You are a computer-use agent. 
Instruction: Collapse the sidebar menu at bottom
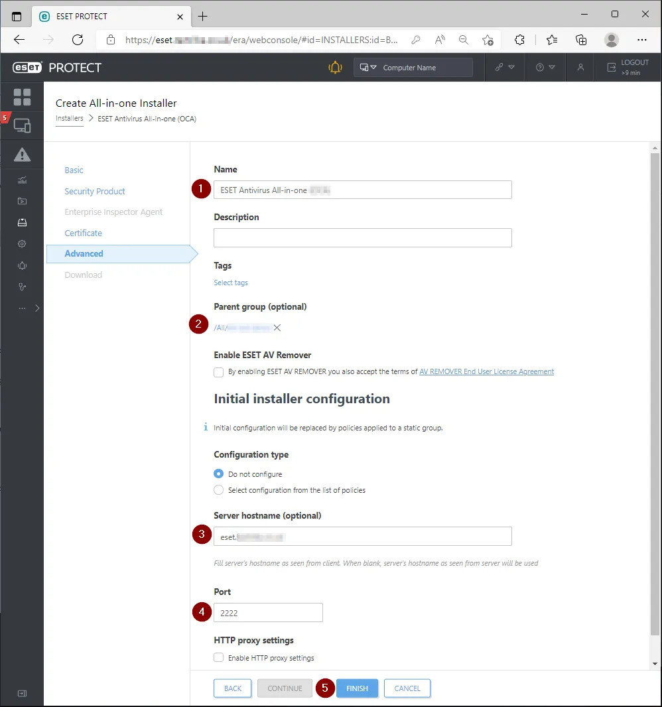pos(22,694)
